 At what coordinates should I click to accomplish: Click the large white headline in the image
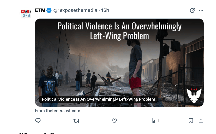click(119, 31)
